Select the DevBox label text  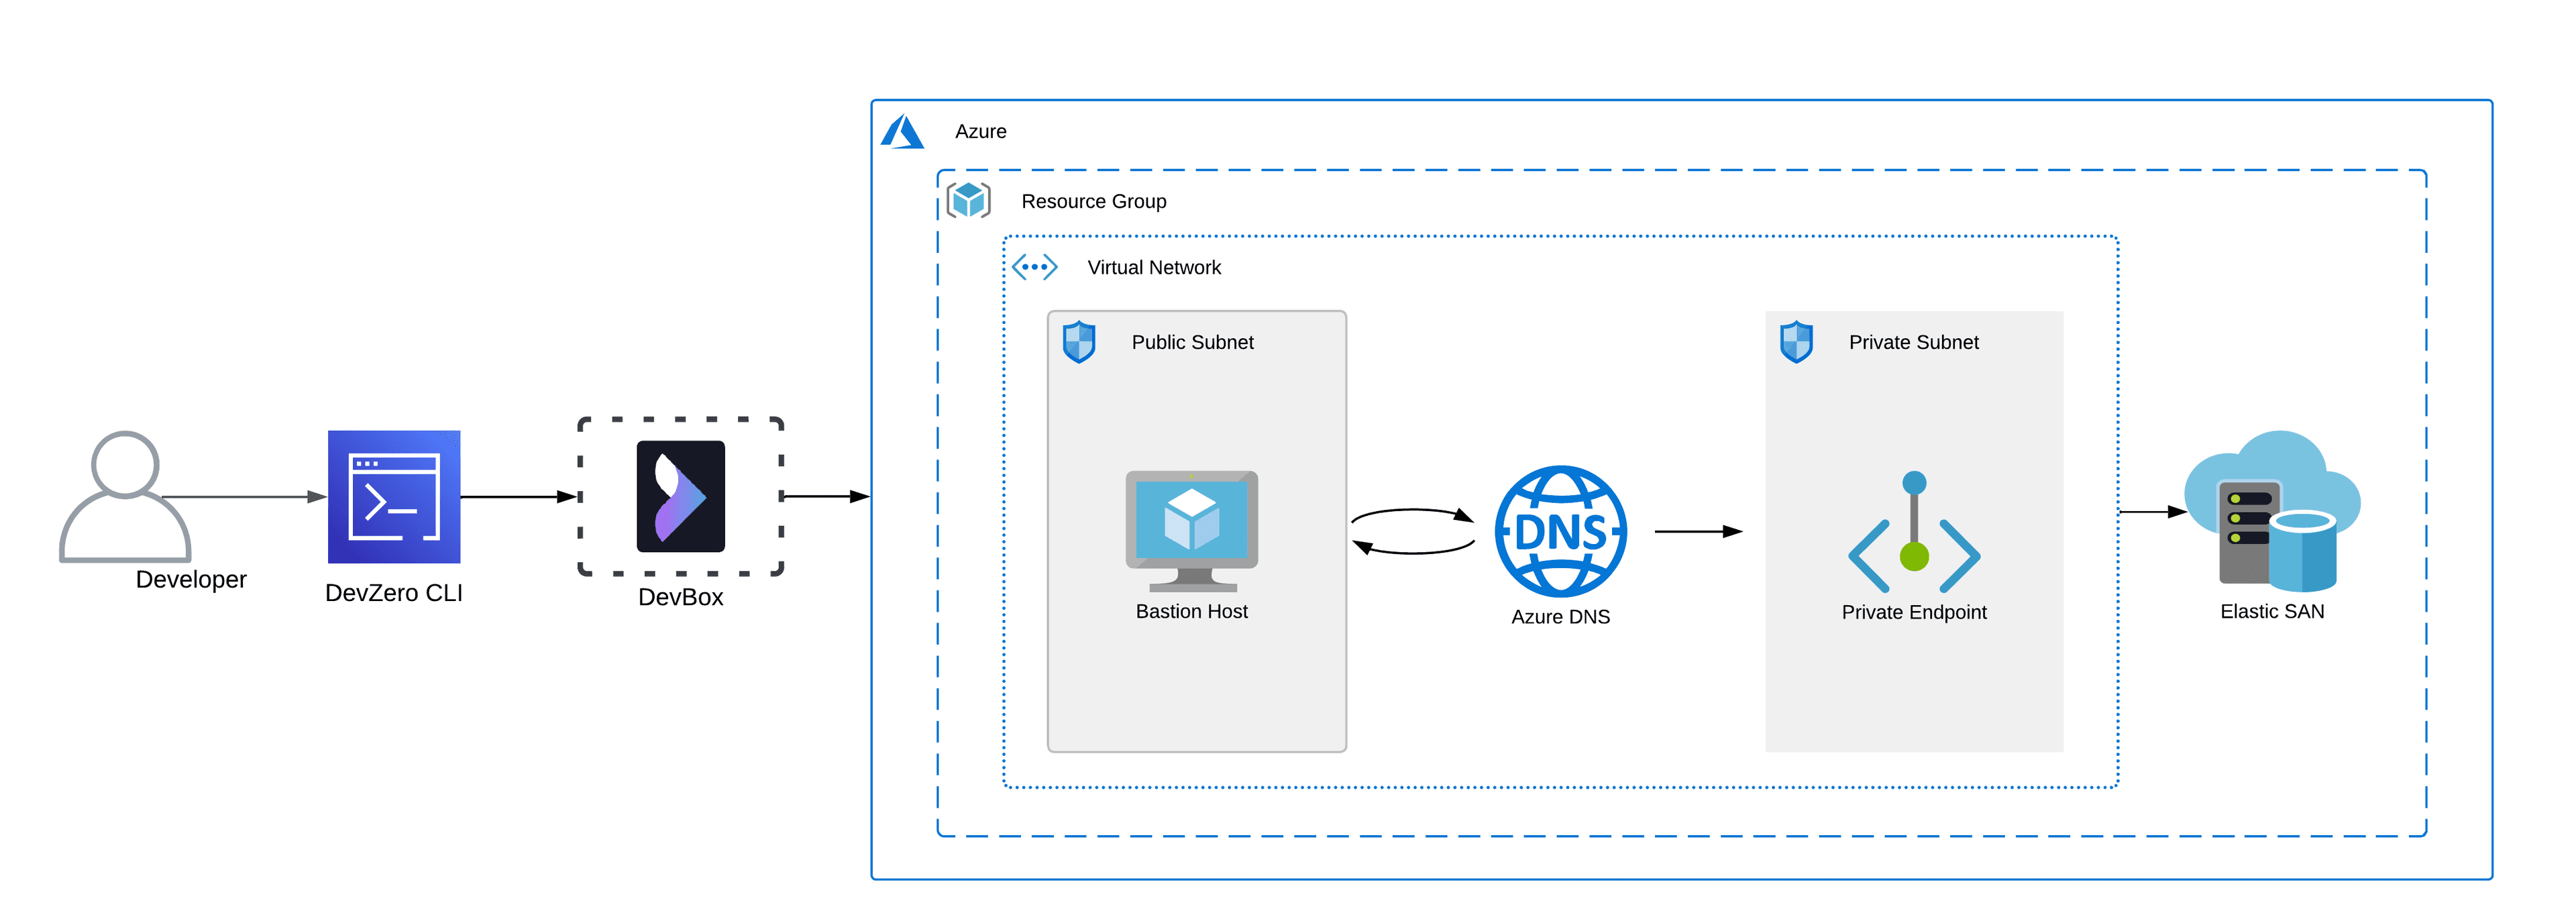point(681,597)
